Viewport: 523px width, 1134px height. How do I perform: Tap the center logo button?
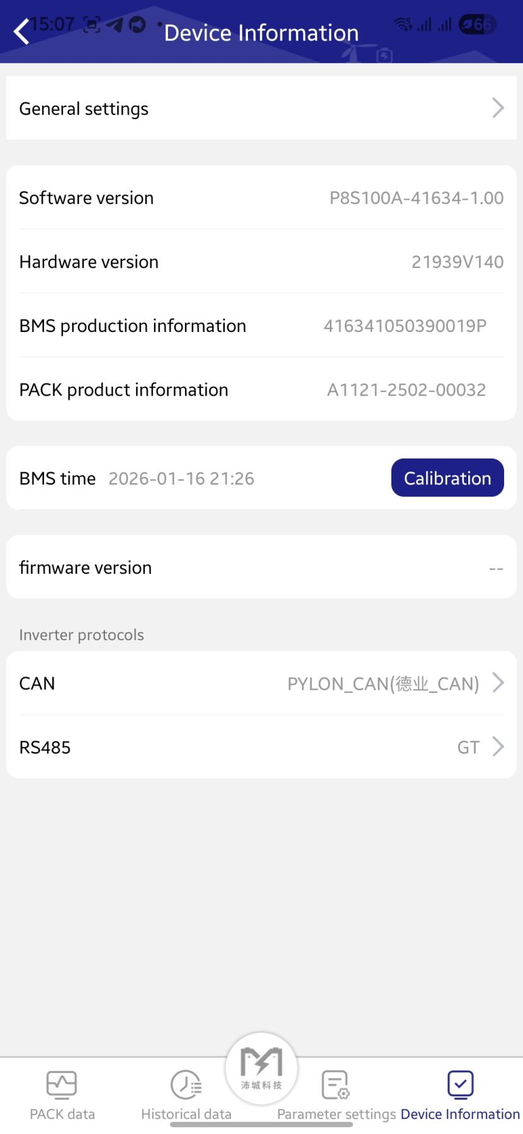(261, 1068)
